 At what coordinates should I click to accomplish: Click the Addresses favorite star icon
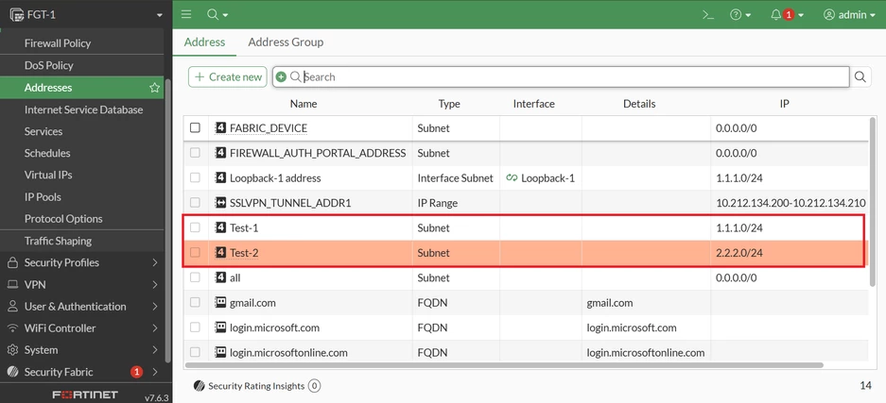pyautogui.click(x=154, y=88)
